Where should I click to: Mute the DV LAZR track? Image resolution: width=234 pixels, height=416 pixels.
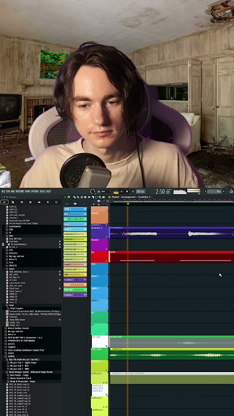tap(107, 346)
